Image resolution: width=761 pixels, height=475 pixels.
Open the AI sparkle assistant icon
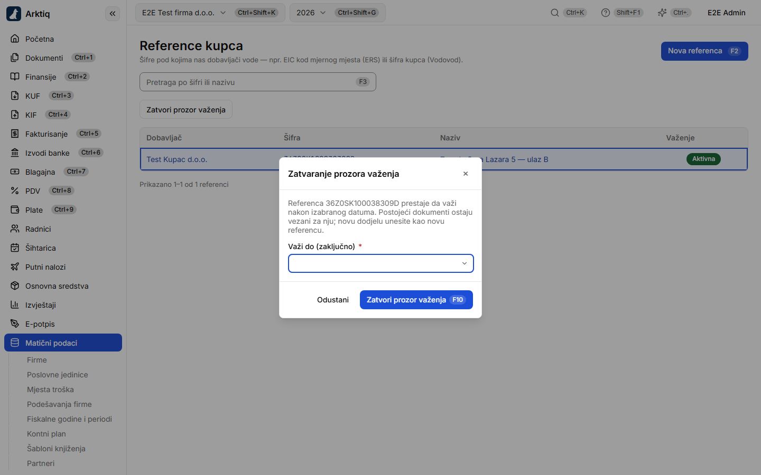point(662,13)
